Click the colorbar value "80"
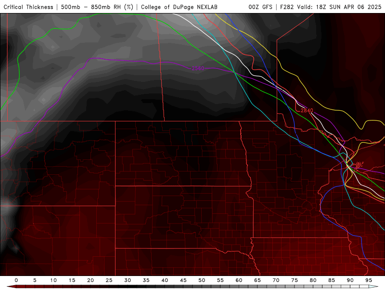This screenshot has height=289, width=385. click(313, 280)
